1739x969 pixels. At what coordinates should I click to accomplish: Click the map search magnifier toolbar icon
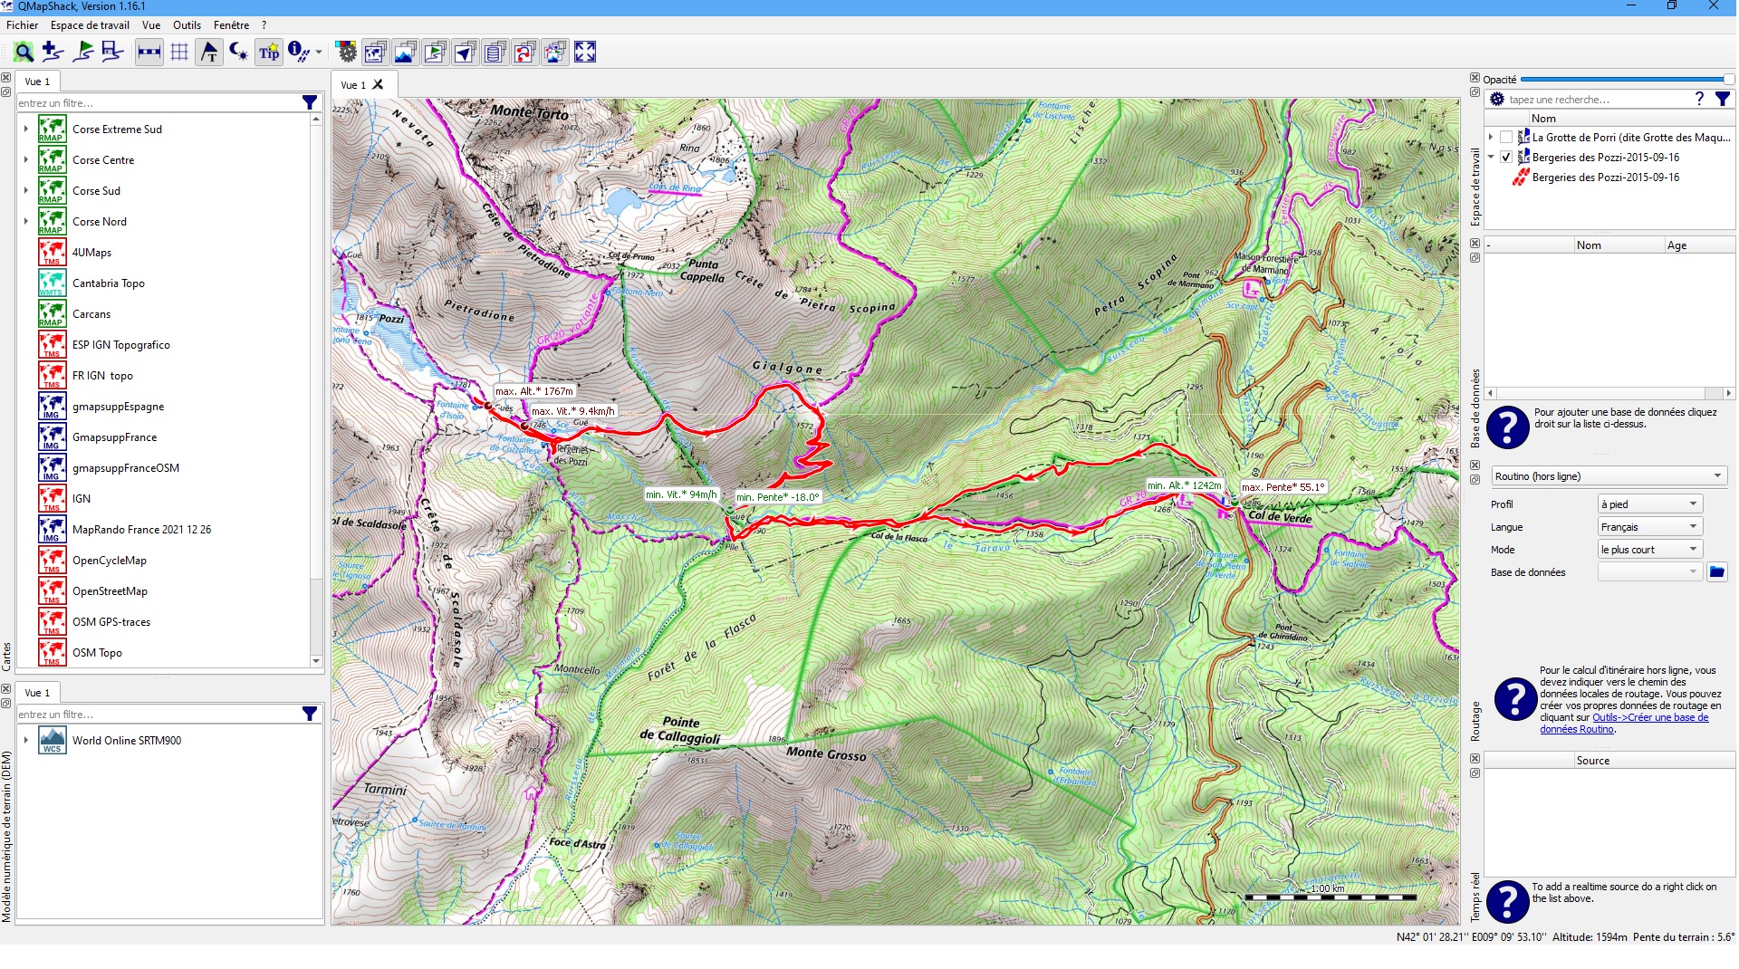(24, 53)
